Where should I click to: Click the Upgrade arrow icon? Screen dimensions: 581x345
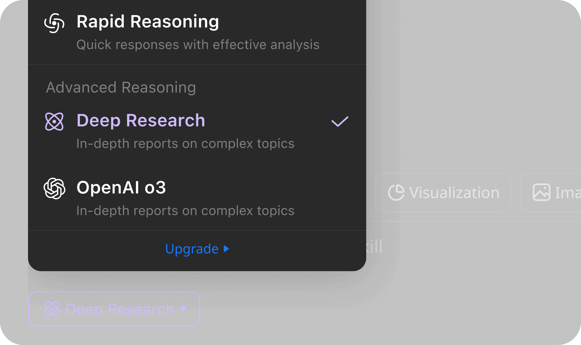[x=226, y=249]
